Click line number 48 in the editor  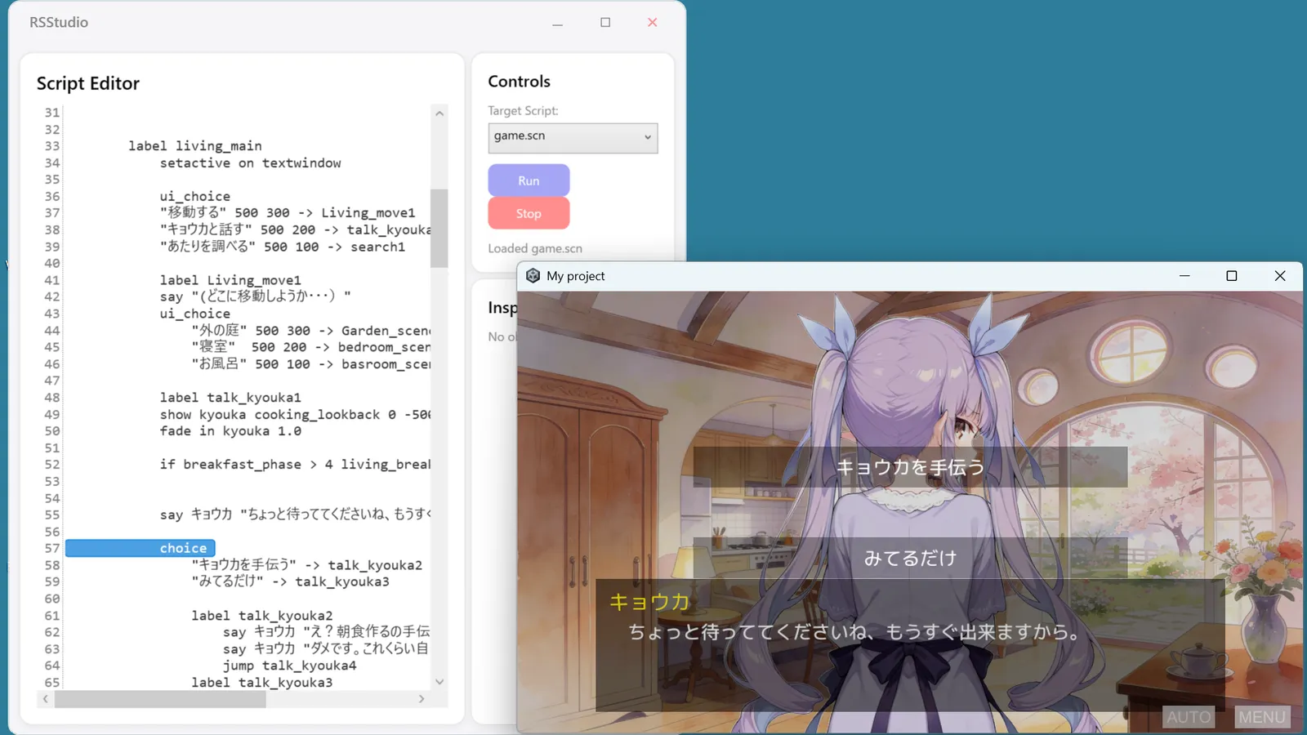coord(51,397)
